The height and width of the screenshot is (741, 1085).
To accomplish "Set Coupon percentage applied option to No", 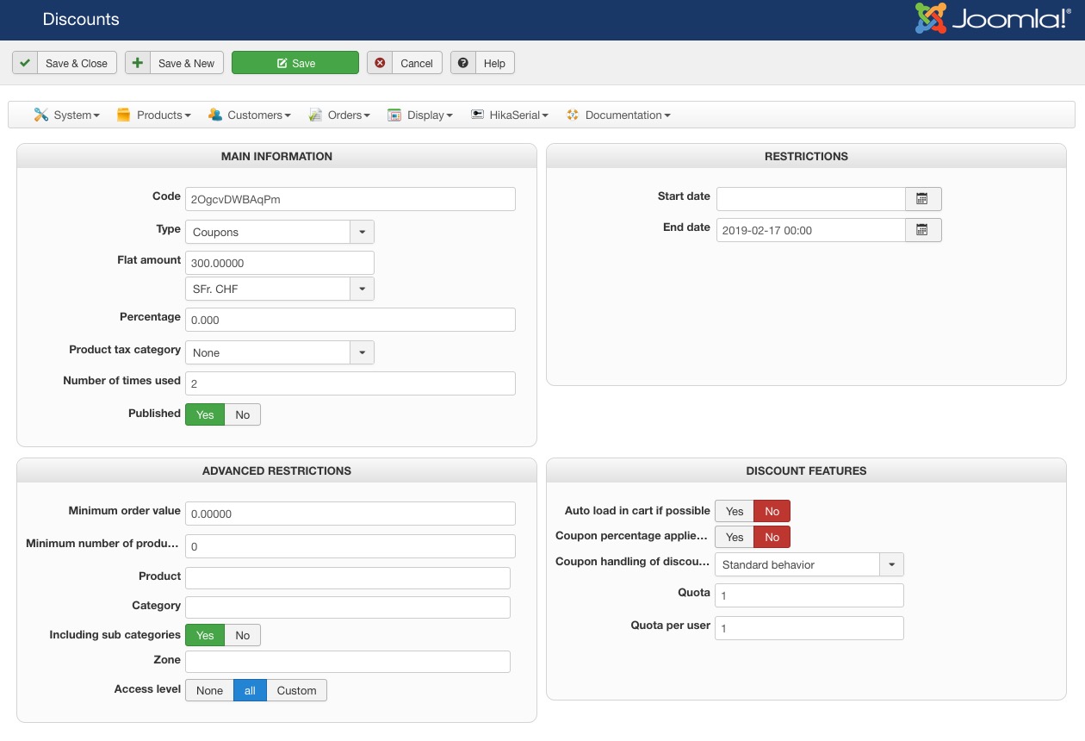I will tap(772, 537).
